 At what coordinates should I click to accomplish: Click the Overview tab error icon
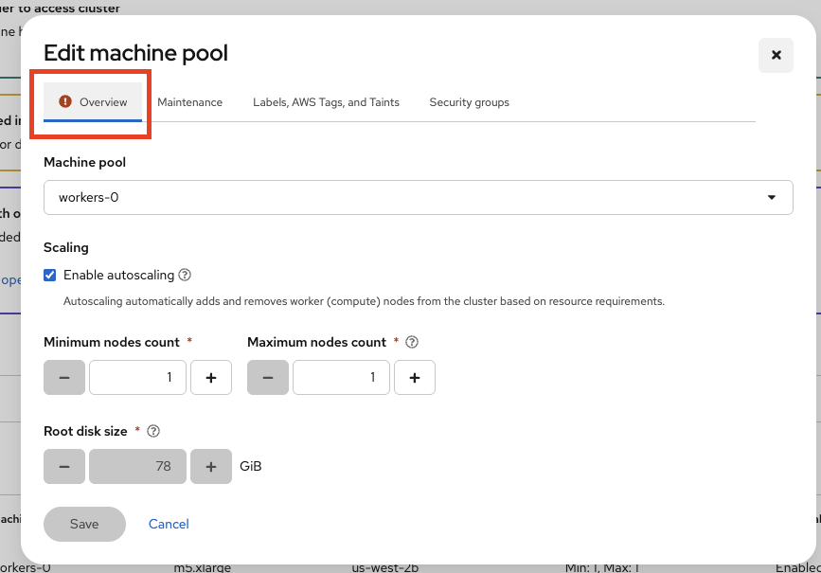pos(65,101)
